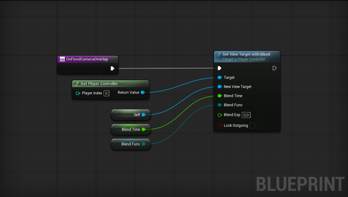
Task: Click the Blend Func input pin on function node
Action: click(x=219, y=105)
